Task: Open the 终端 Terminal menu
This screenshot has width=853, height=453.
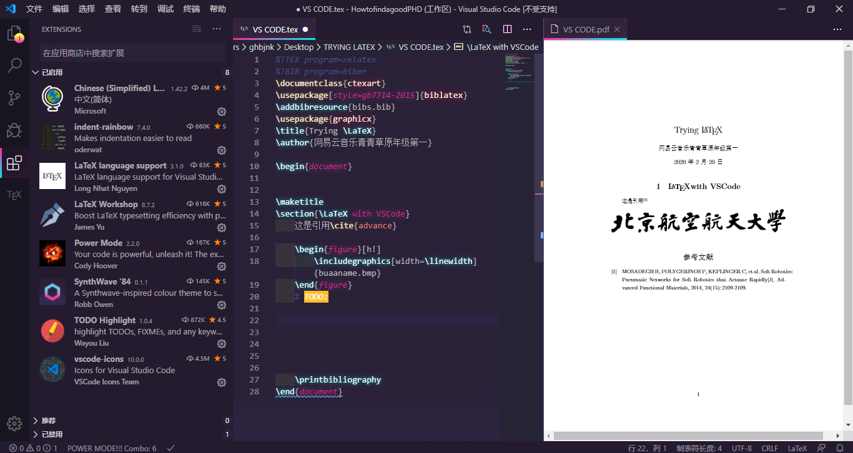Action: coord(192,9)
